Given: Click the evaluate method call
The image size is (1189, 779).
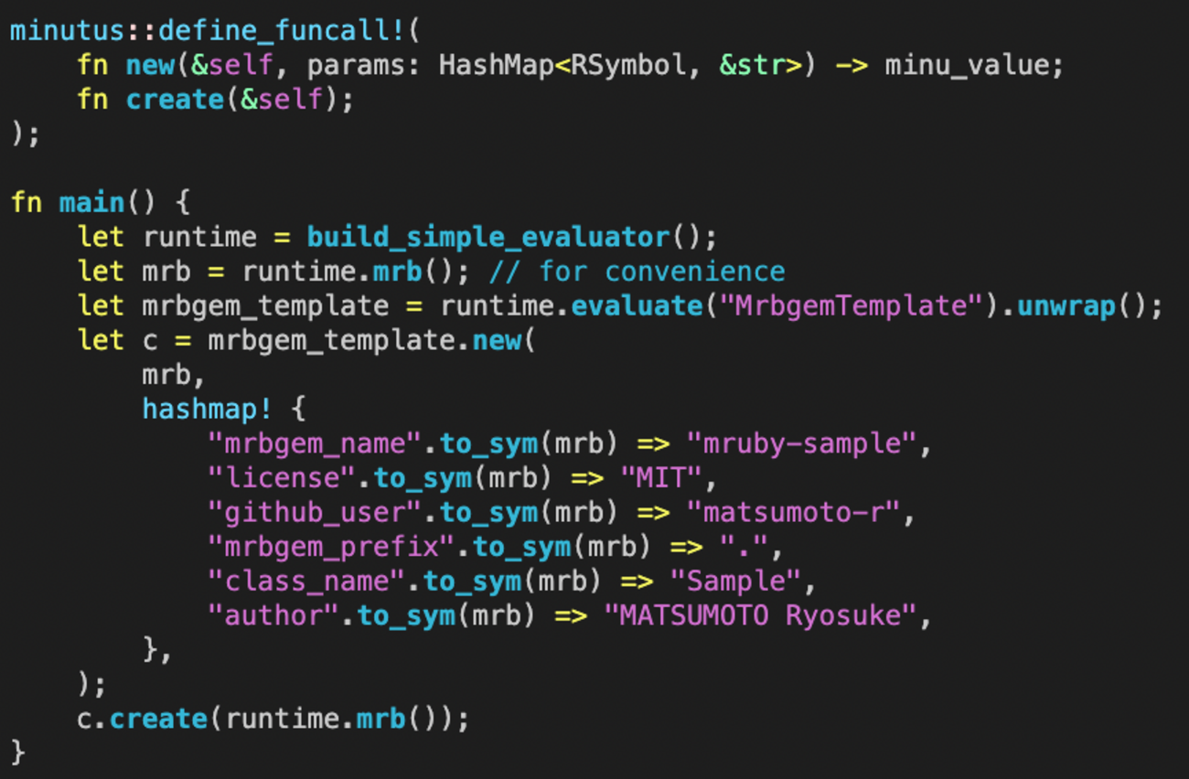Looking at the screenshot, I should click(637, 305).
